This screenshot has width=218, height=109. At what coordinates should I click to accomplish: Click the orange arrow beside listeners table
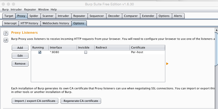pyautogui.click(x=167, y=64)
